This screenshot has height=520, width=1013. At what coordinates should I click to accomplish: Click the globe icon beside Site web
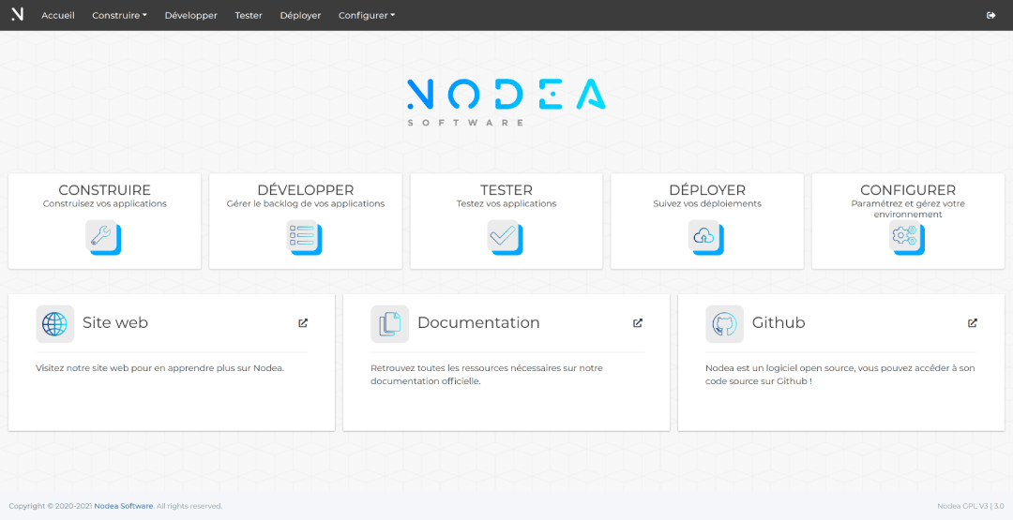point(55,324)
